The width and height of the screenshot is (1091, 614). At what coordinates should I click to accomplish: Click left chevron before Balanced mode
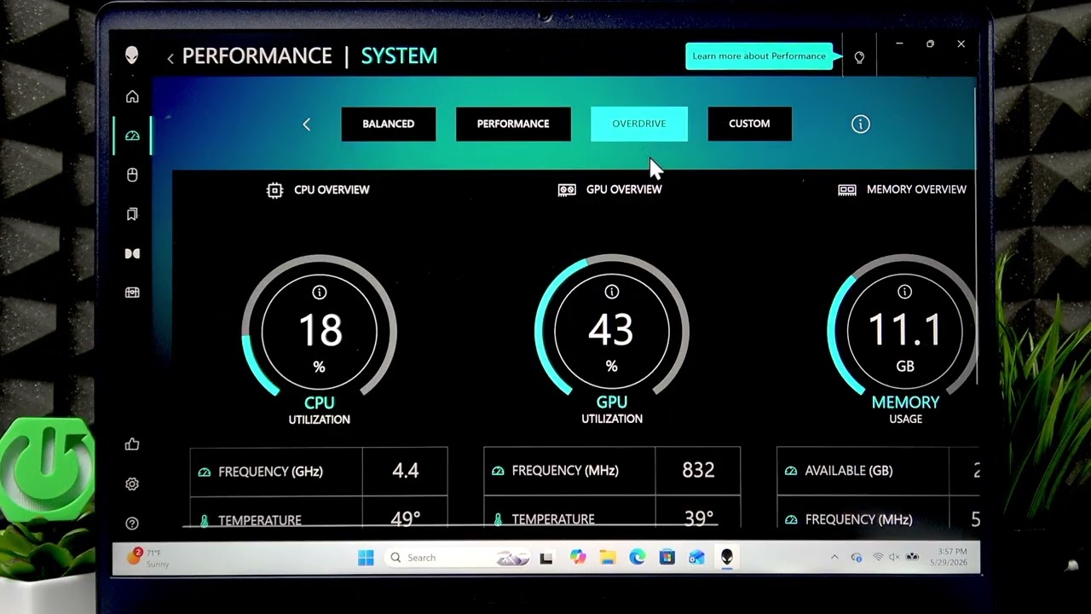[x=307, y=125]
